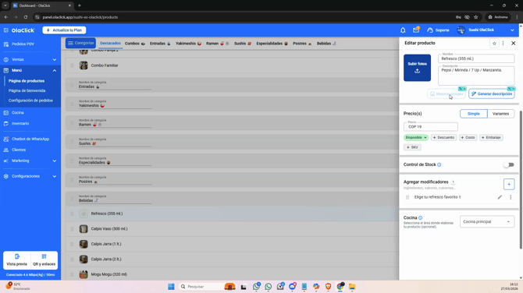The height and width of the screenshot is (293, 523).
Task: Open Página de bienvenida
Action: click(x=27, y=90)
